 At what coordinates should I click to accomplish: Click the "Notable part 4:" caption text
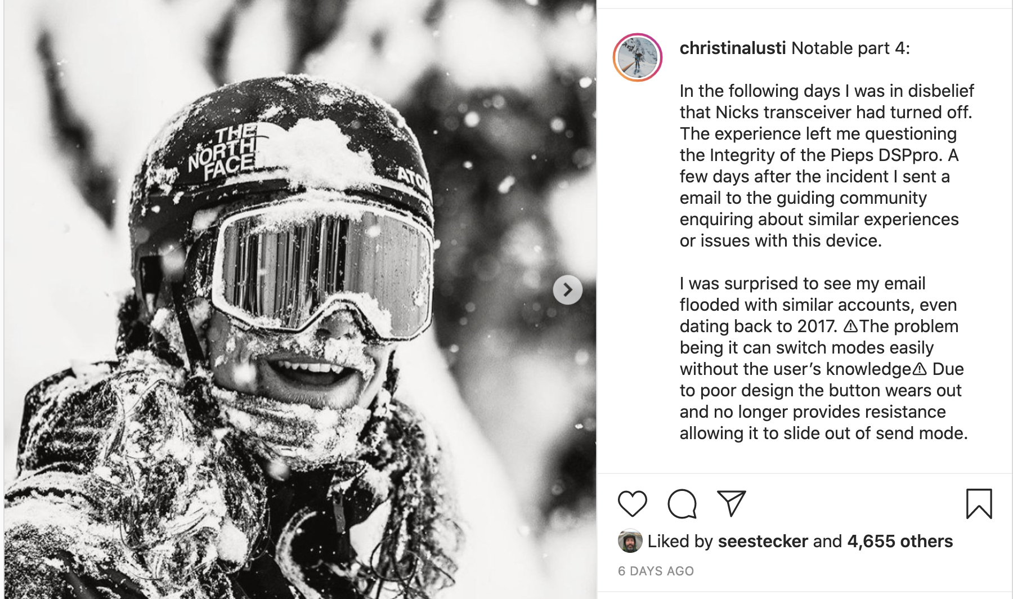(x=850, y=48)
